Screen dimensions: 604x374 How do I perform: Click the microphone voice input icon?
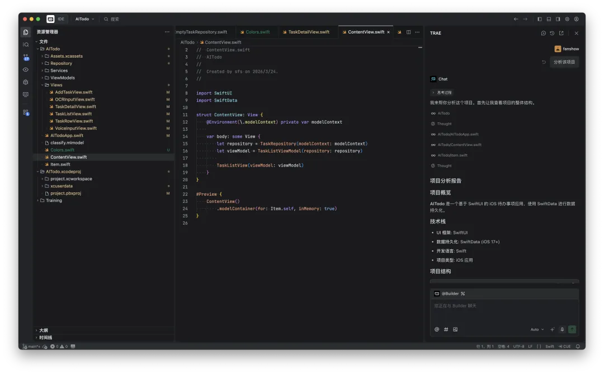[562, 329]
